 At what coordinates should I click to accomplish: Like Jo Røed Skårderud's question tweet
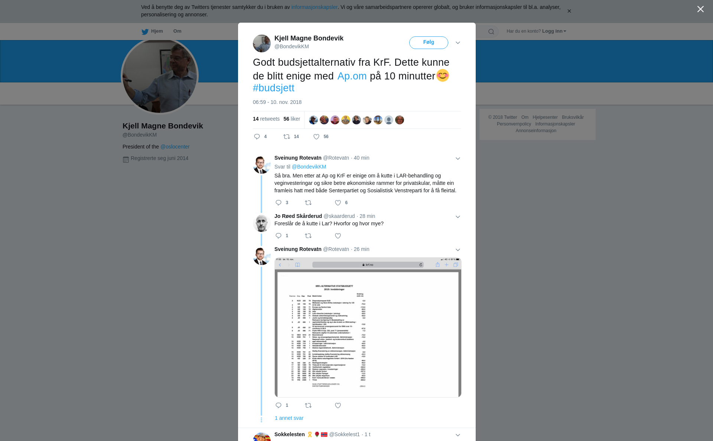point(338,236)
